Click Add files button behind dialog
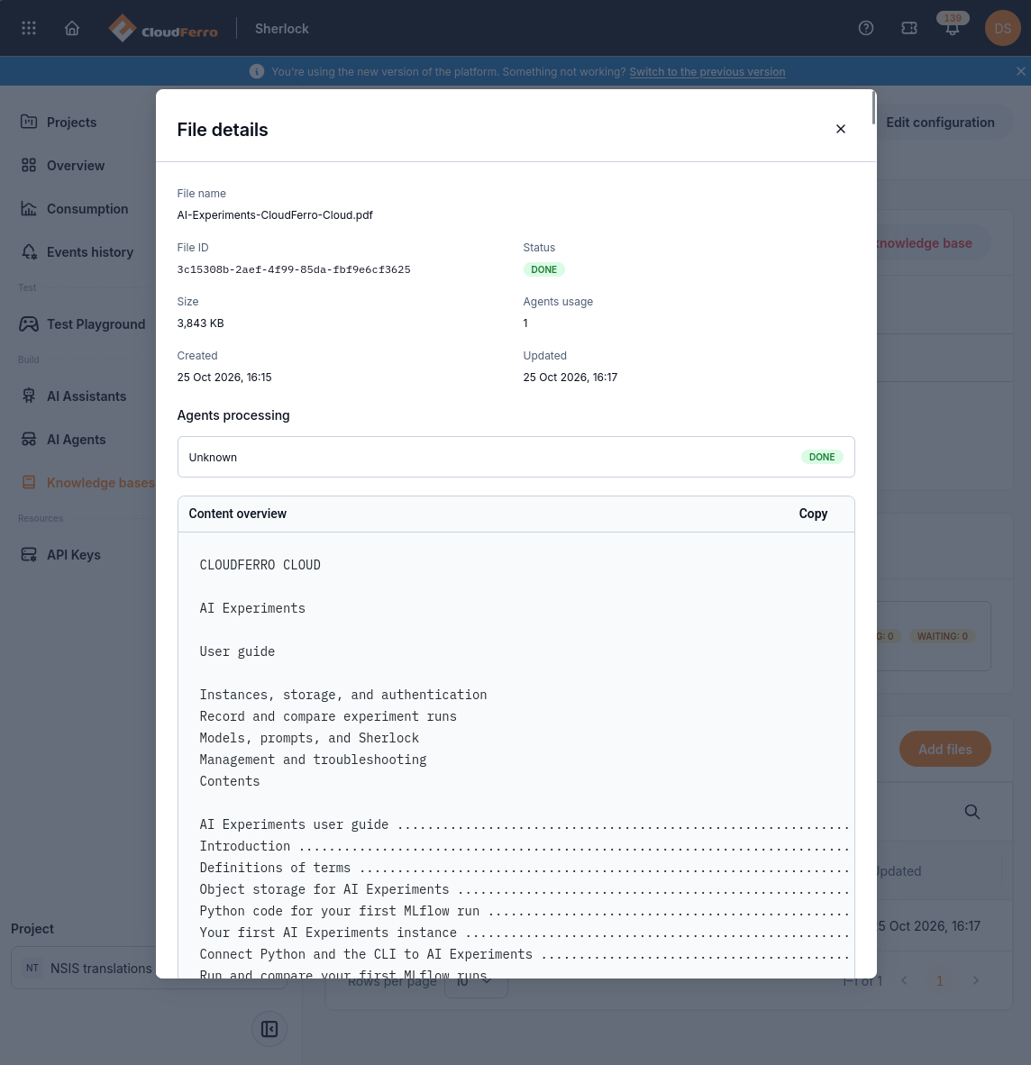1031x1065 pixels. point(944,749)
